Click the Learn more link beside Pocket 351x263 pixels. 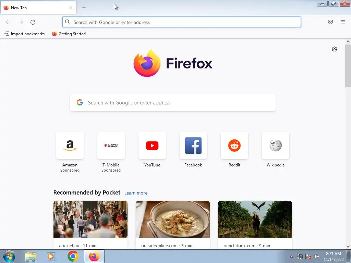[x=136, y=193]
